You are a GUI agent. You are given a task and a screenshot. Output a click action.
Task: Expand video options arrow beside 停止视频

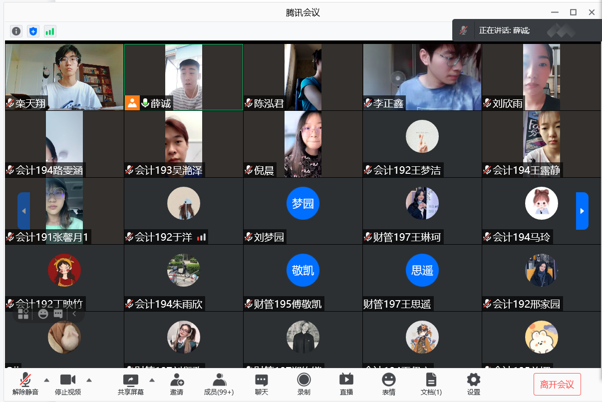tap(89, 380)
